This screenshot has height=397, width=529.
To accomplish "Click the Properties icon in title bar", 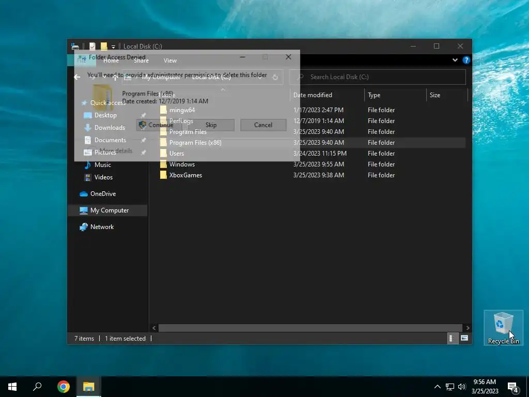I will pos(92,46).
